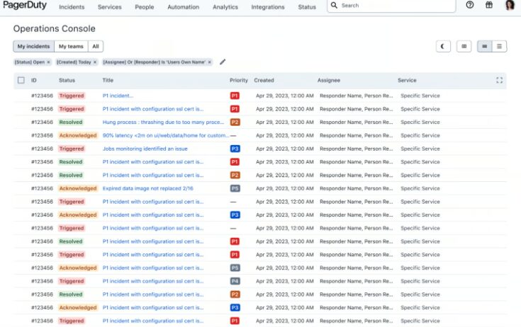Select the My incidents tab
Image resolution: width=521 pixels, height=327 pixels.
point(33,47)
